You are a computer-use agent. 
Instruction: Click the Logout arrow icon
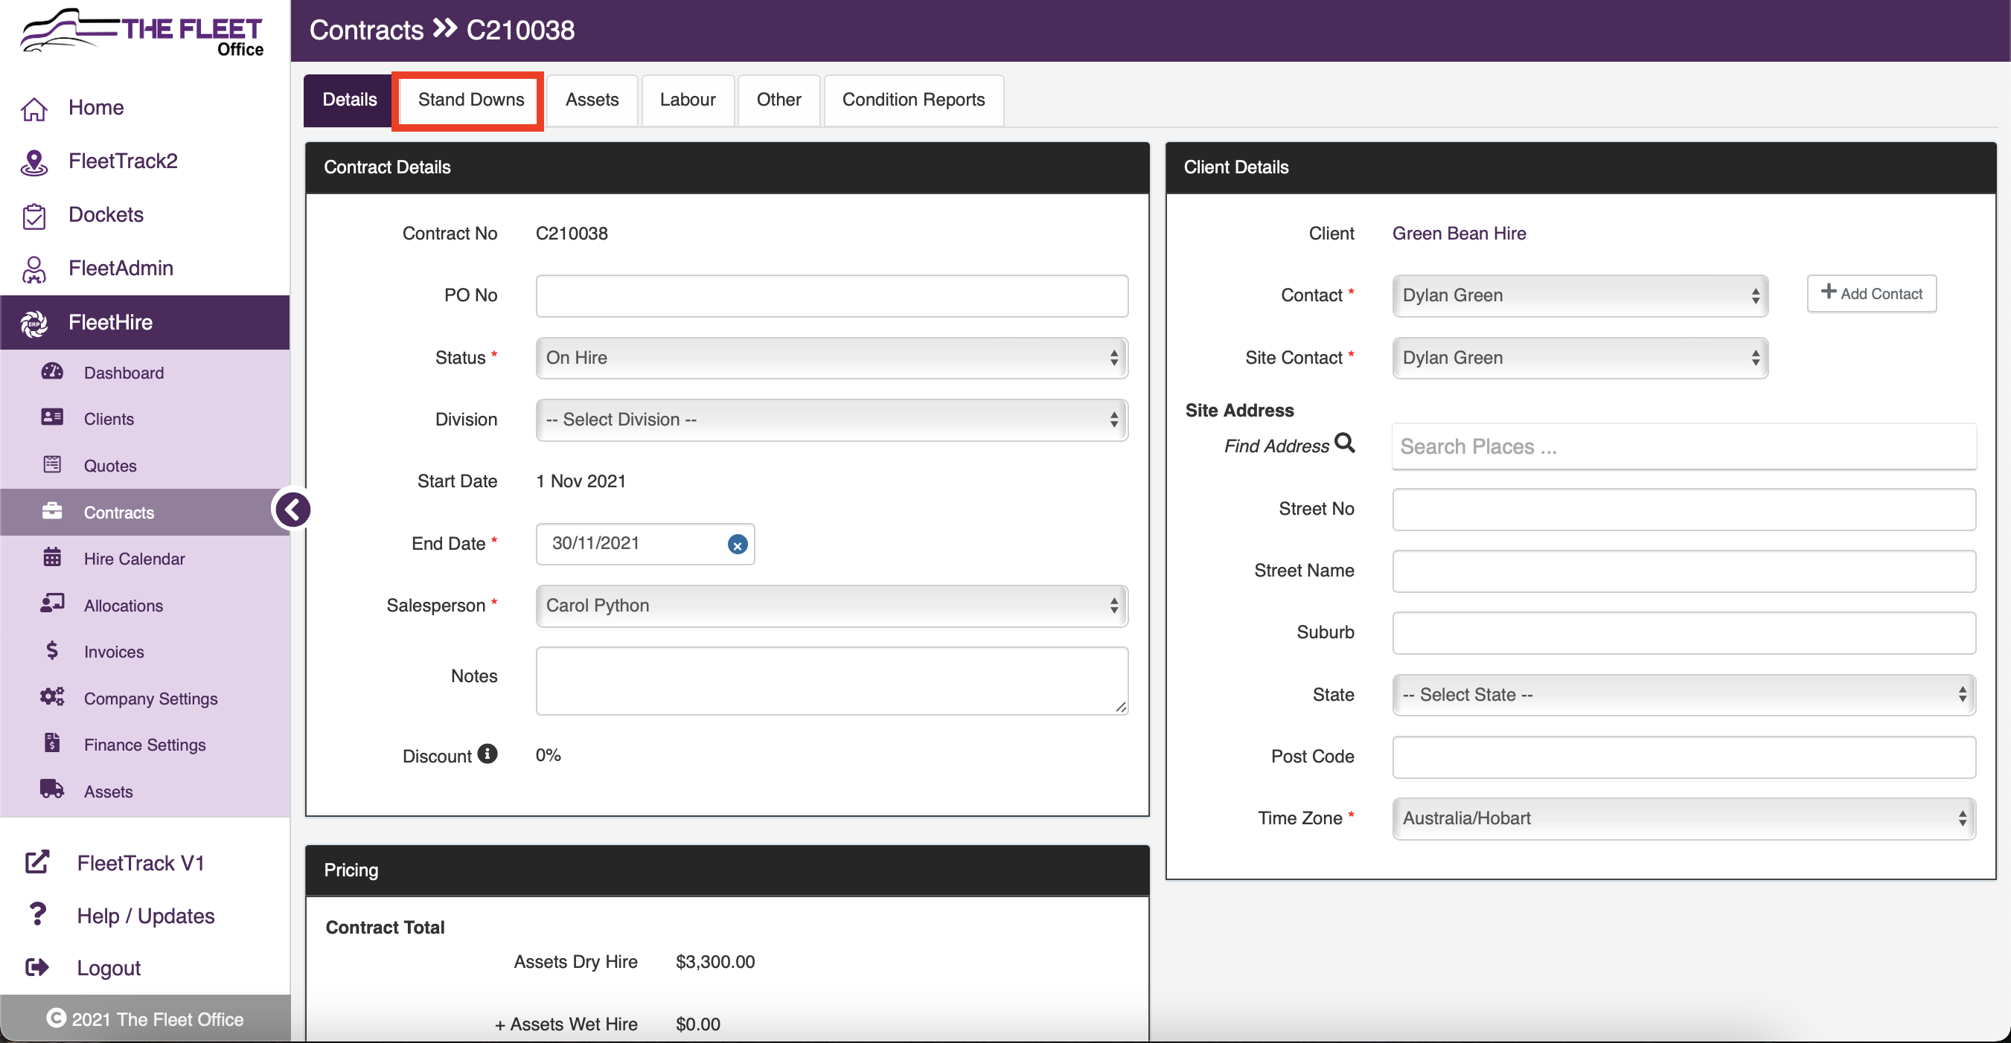click(x=36, y=967)
